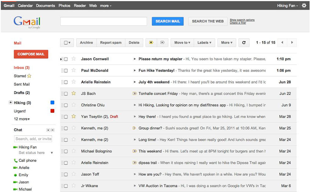Viewport: 311px width, 192px height.
Task: Click the Create a filter link
Action: [238, 23]
